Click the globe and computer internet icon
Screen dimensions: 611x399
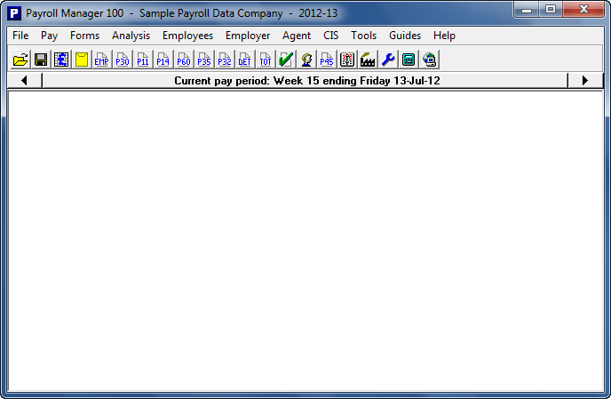coord(429,60)
